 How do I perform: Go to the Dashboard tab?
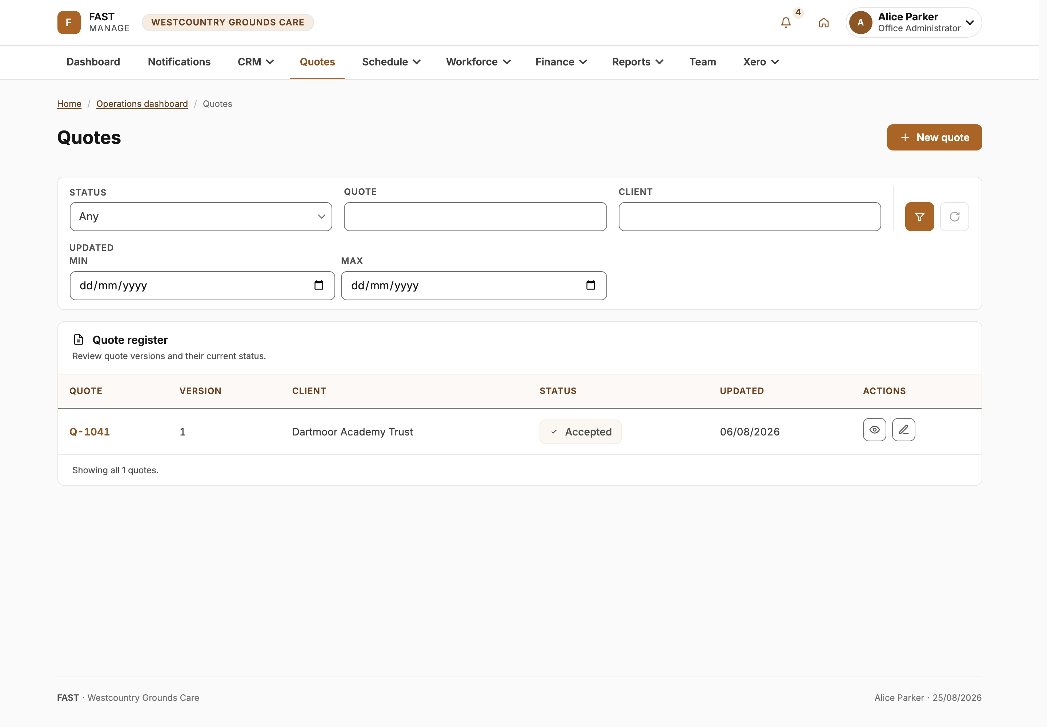[x=93, y=62]
